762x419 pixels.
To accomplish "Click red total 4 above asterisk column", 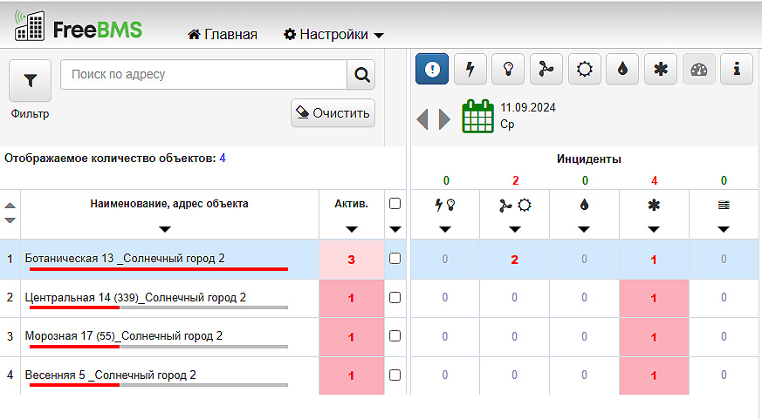I will (x=654, y=181).
